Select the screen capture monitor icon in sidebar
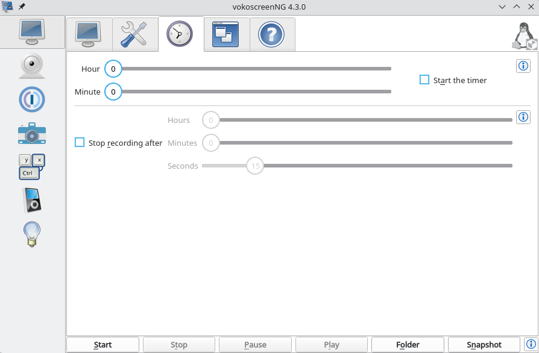Screen dimensions: 539x353 click(x=31, y=32)
